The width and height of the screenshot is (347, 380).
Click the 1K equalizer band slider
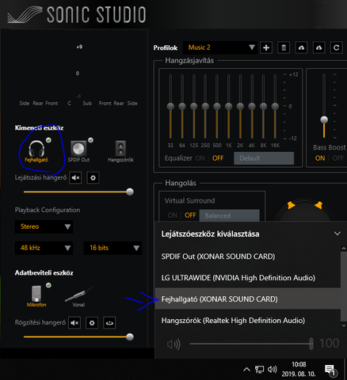[228, 107]
